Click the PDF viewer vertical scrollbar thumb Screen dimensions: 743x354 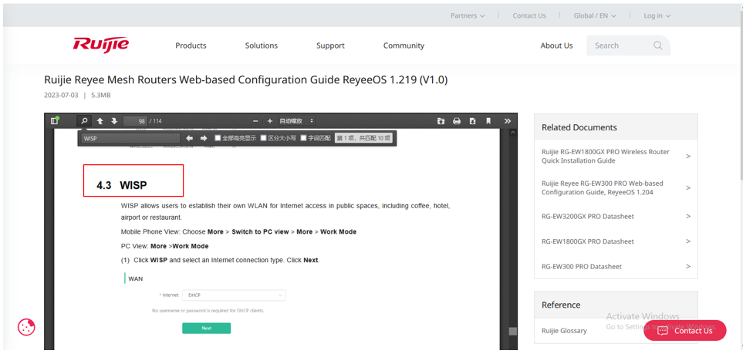pyautogui.click(x=512, y=332)
